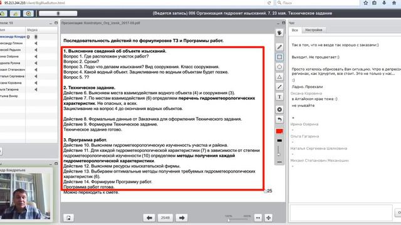
Task: Maximize the users panel
Action: click(x=56, y=23)
